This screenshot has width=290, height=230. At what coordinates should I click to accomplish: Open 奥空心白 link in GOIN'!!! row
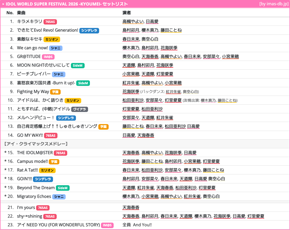[216, 179]
